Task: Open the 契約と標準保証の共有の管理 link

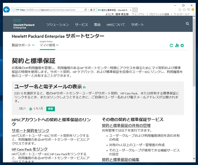Action: [x=126, y=125]
